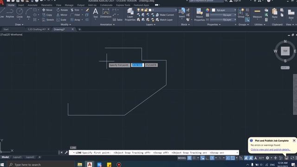Click the Group tool
297x167 pixels.
241,13
